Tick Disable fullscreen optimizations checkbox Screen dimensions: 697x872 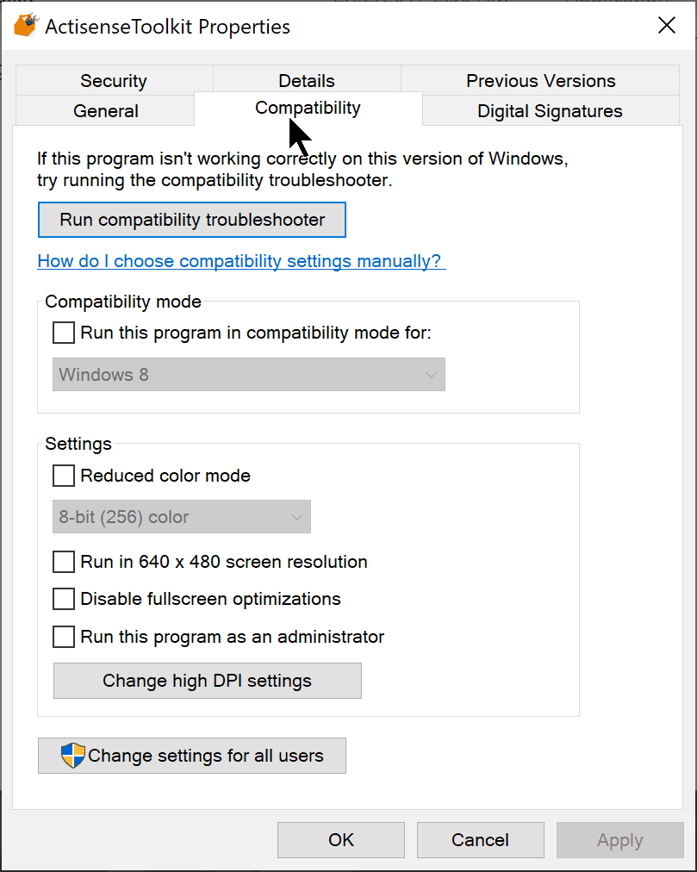[64, 599]
